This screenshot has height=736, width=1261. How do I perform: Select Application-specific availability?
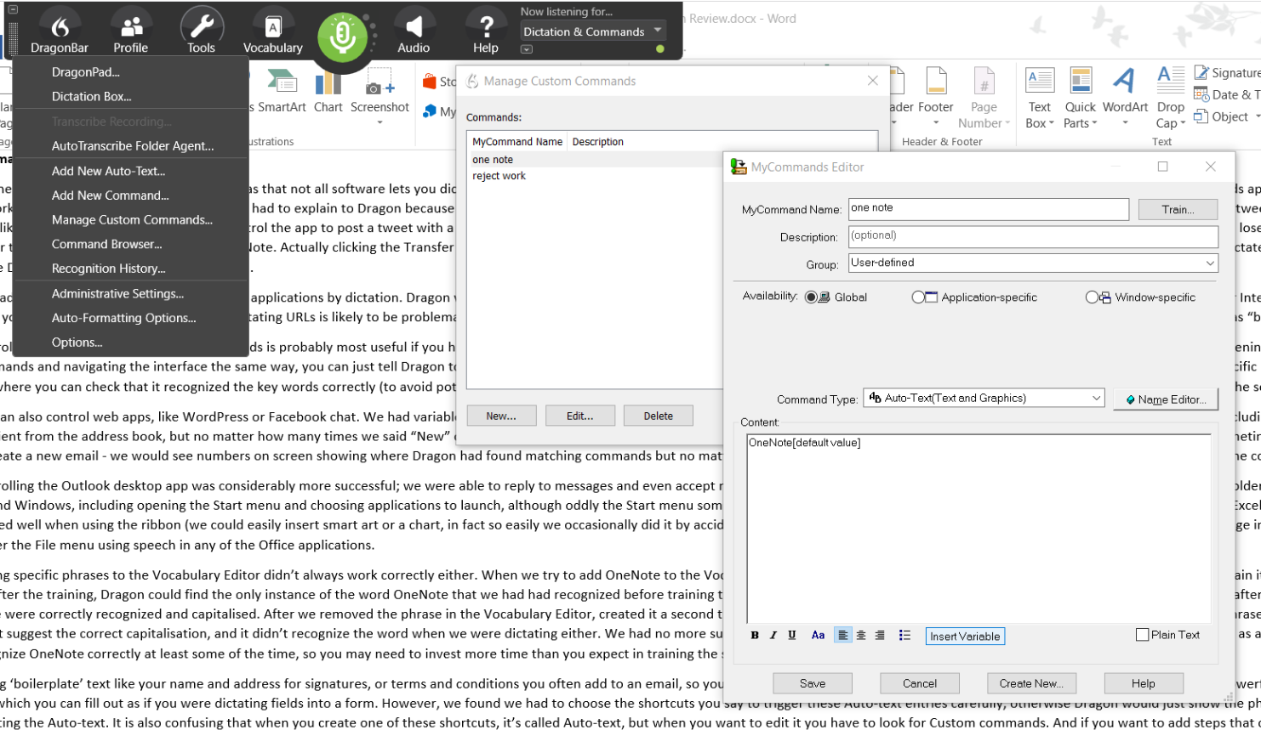(x=917, y=297)
